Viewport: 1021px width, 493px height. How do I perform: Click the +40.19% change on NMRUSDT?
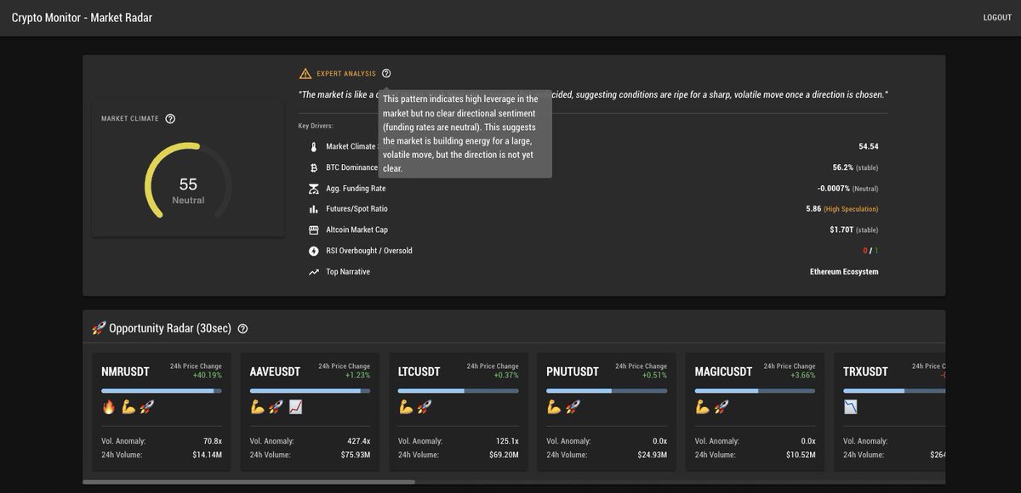(x=207, y=375)
